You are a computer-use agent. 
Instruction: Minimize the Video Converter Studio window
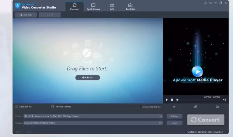pos(216,3)
